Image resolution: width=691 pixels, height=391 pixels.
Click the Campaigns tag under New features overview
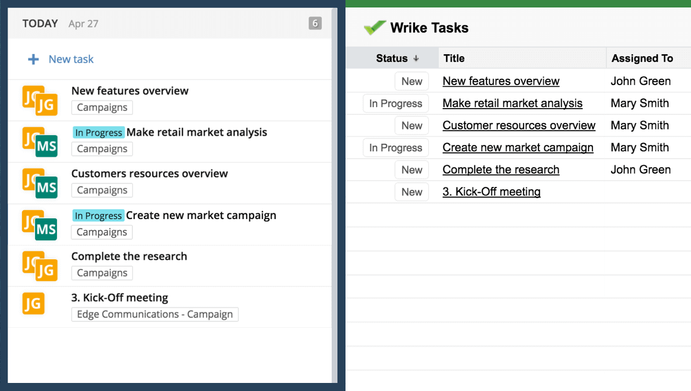(102, 108)
